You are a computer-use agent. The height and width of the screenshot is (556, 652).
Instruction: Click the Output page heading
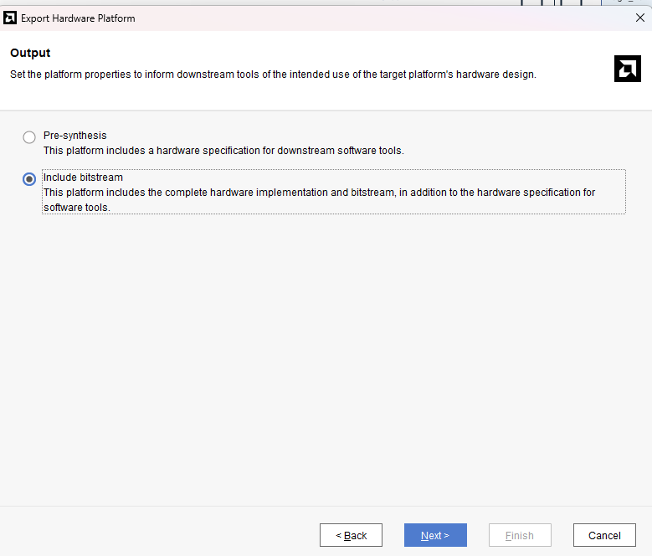pos(30,53)
